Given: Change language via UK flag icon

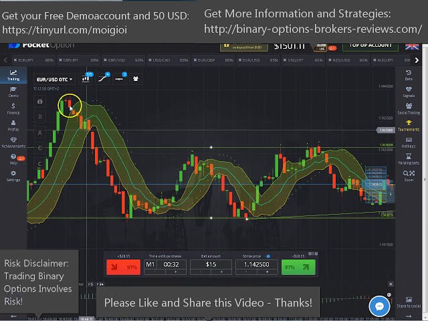Looking at the screenshot, I should pyautogui.click(x=412, y=47).
